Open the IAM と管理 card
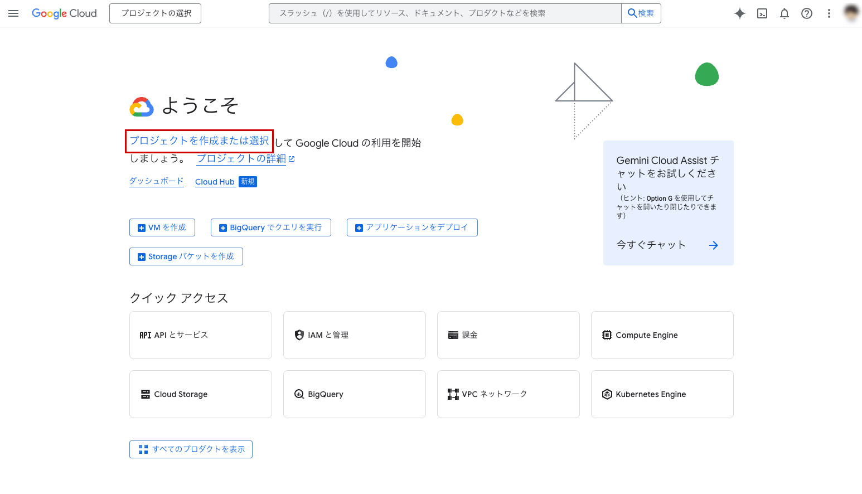This screenshot has height=494, width=862. (355, 335)
